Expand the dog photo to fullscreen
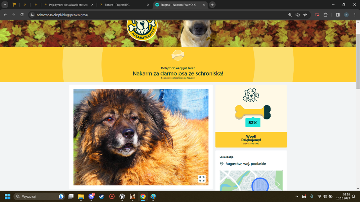Screen dimensions: 360x202 click(x=202, y=179)
